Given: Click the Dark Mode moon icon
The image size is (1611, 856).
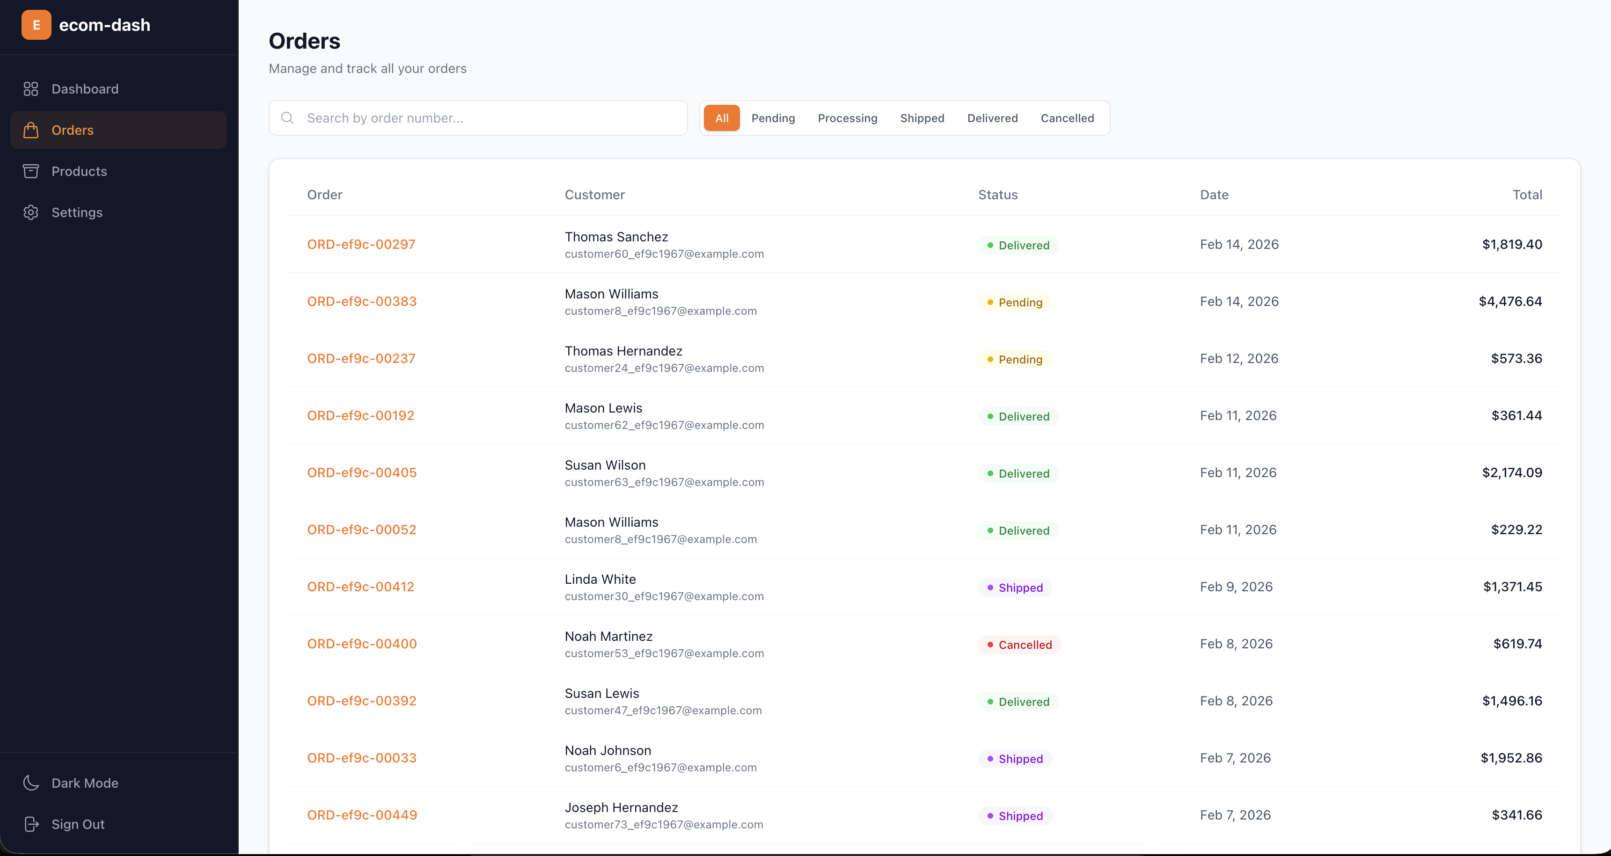Looking at the screenshot, I should click(x=30, y=783).
